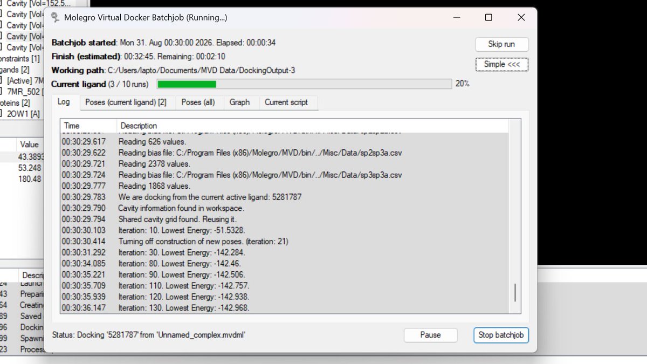Select 'Iteration: 110. Lowest Energy: -142.757.' row
The image size is (647, 364).
coord(284,286)
